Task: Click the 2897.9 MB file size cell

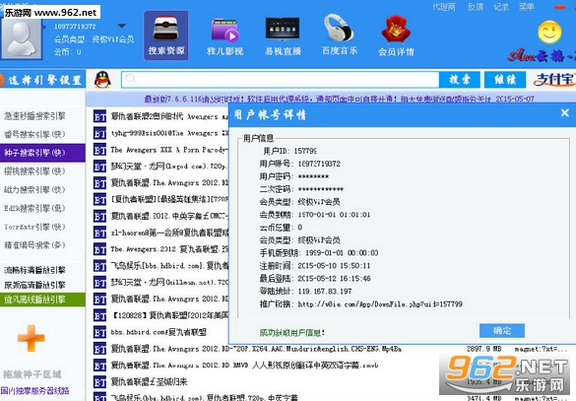Action: click(x=484, y=349)
